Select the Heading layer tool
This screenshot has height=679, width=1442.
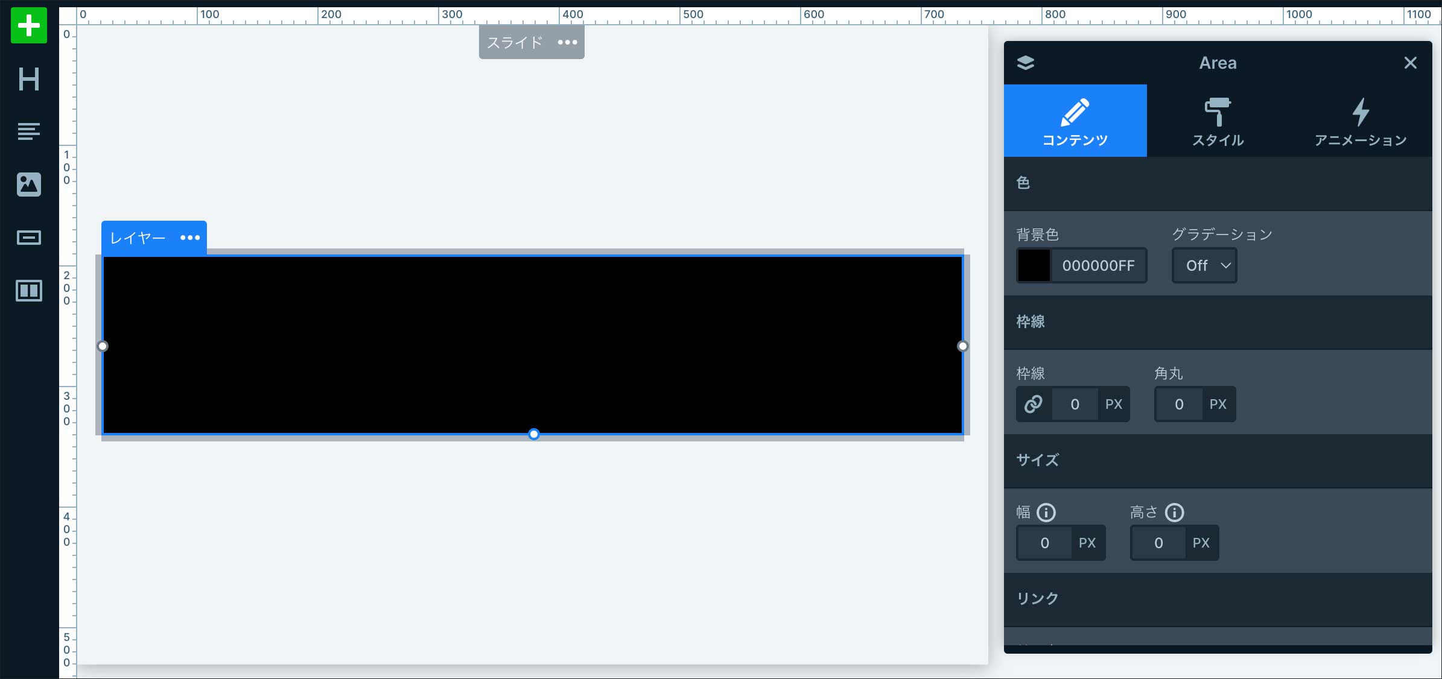tap(28, 79)
